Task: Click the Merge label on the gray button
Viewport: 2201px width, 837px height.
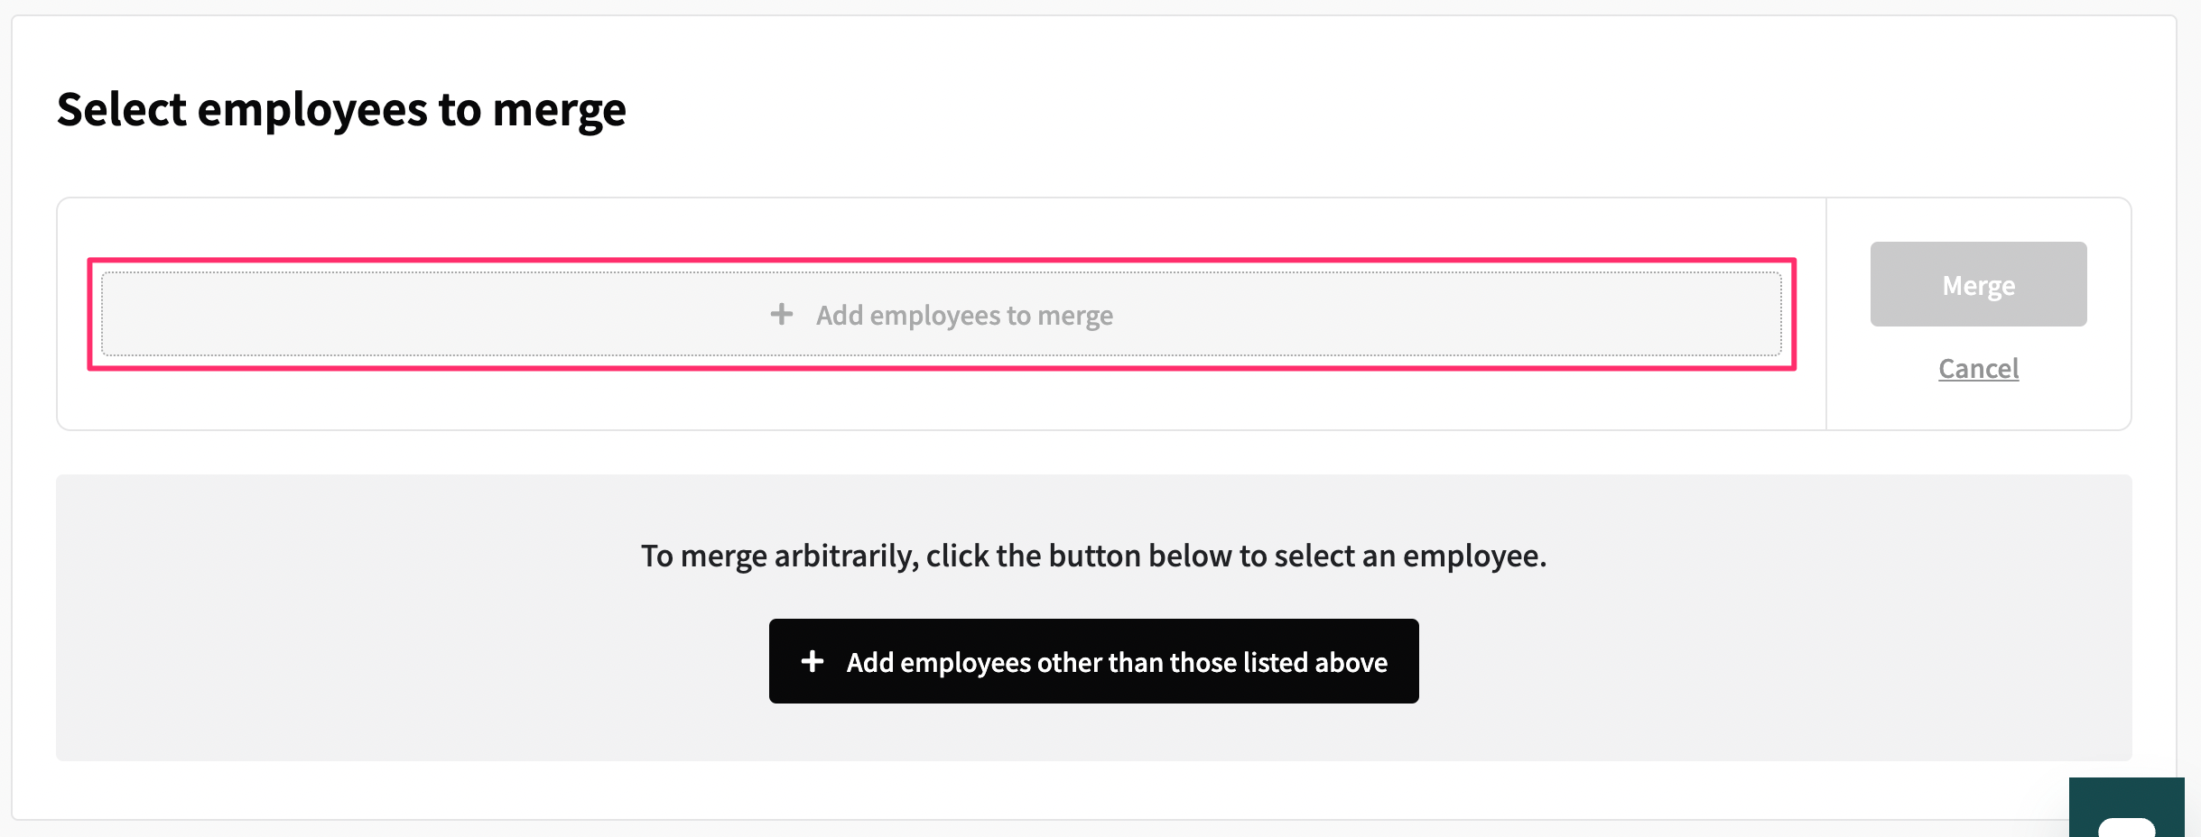Action: [1978, 286]
